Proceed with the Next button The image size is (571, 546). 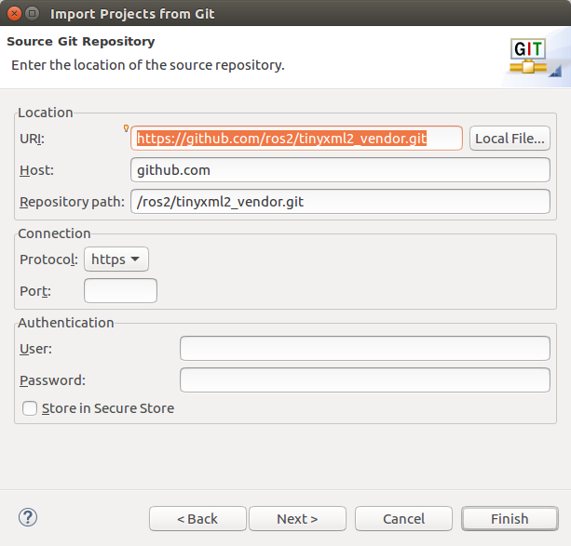click(297, 518)
